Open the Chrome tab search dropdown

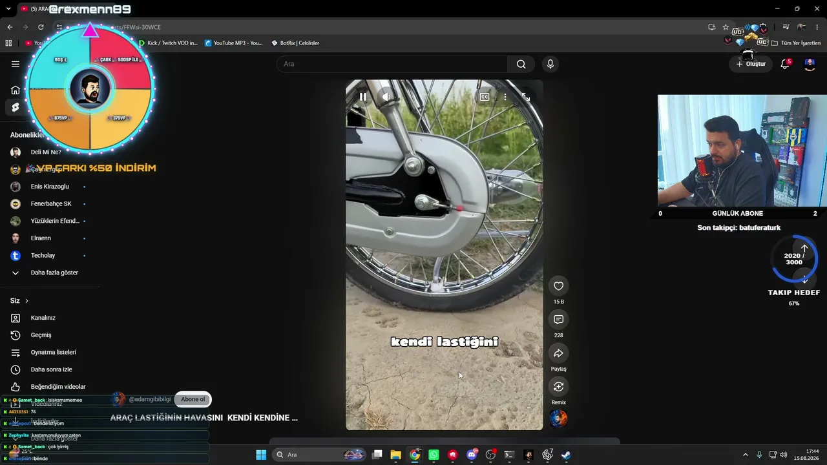(8, 9)
